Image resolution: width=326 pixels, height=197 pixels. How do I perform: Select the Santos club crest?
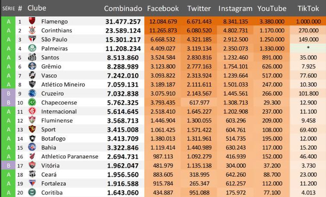[x=32, y=58]
